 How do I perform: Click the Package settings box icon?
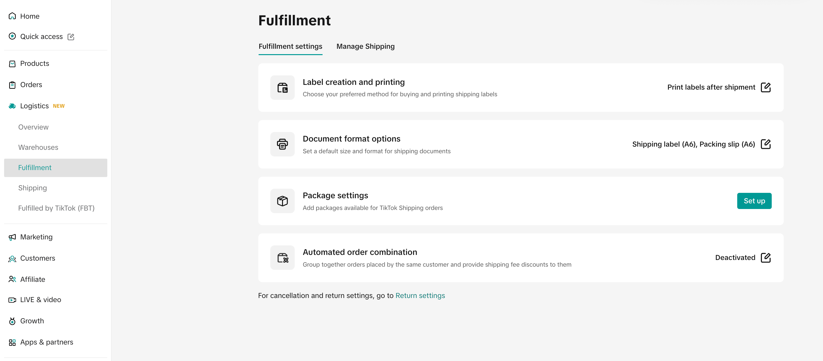(x=282, y=201)
